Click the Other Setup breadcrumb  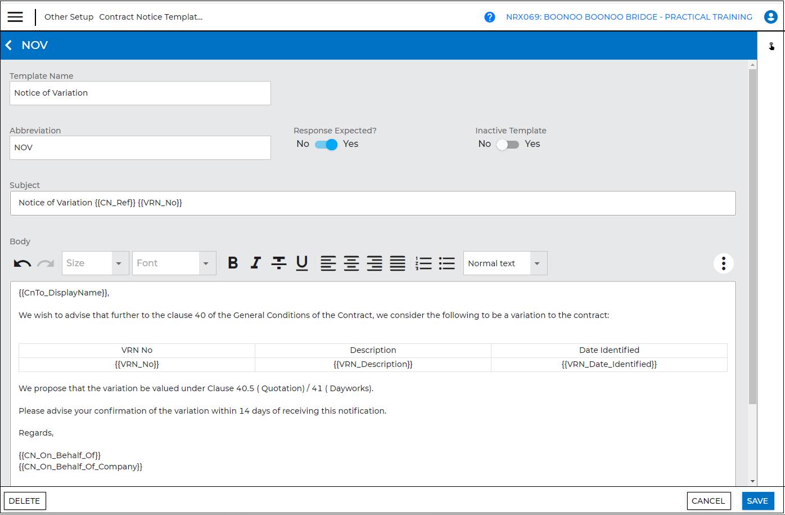[x=69, y=17]
